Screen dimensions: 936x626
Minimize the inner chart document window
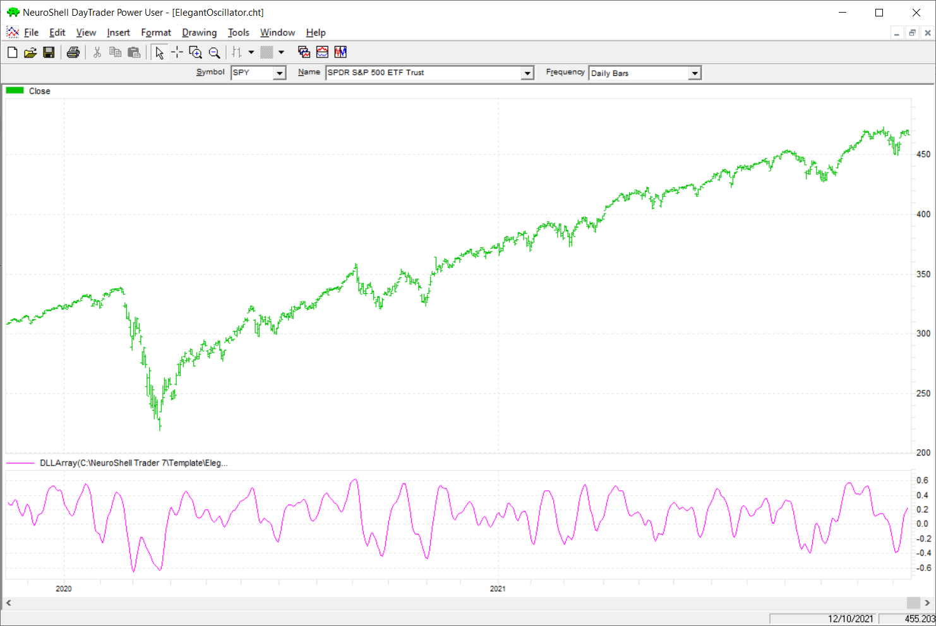[897, 33]
